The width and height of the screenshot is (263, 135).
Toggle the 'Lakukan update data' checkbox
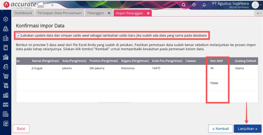click(18, 36)
